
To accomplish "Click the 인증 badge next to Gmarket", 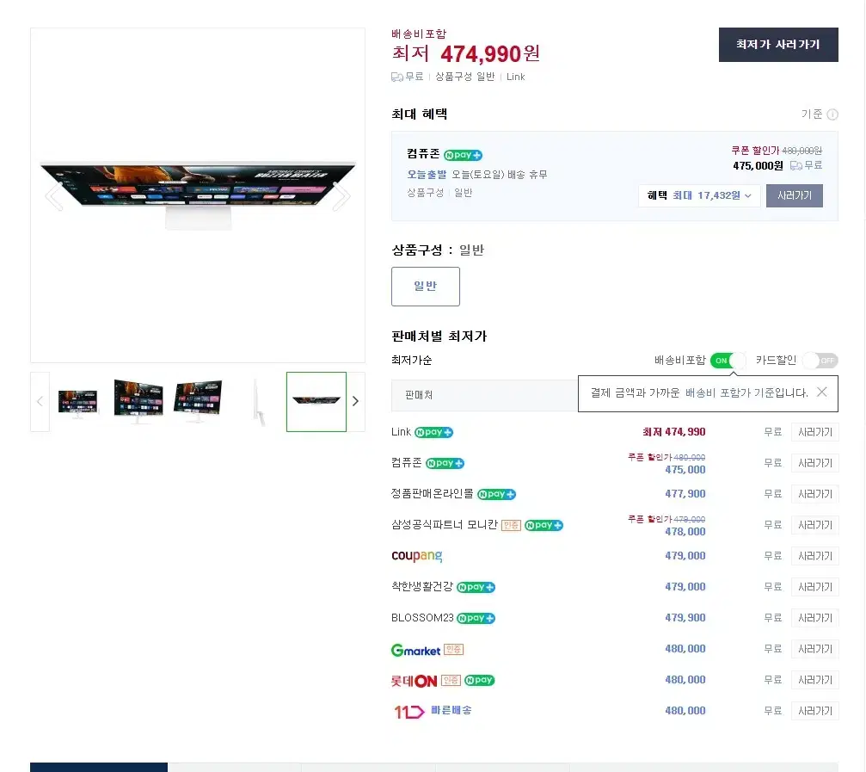I will click(x=454, y=649).
